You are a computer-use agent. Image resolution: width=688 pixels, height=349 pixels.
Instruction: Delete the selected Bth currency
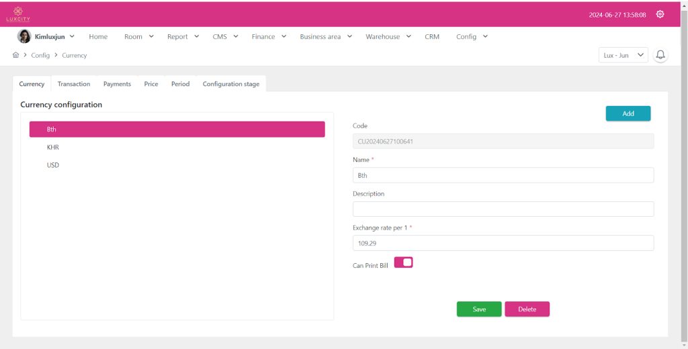click(527, 309)
